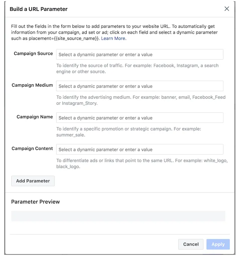Click the Campaign Source label
The image size is (240, 259).
coord(33,54)
